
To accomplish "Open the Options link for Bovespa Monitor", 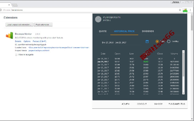I will 27,41.
